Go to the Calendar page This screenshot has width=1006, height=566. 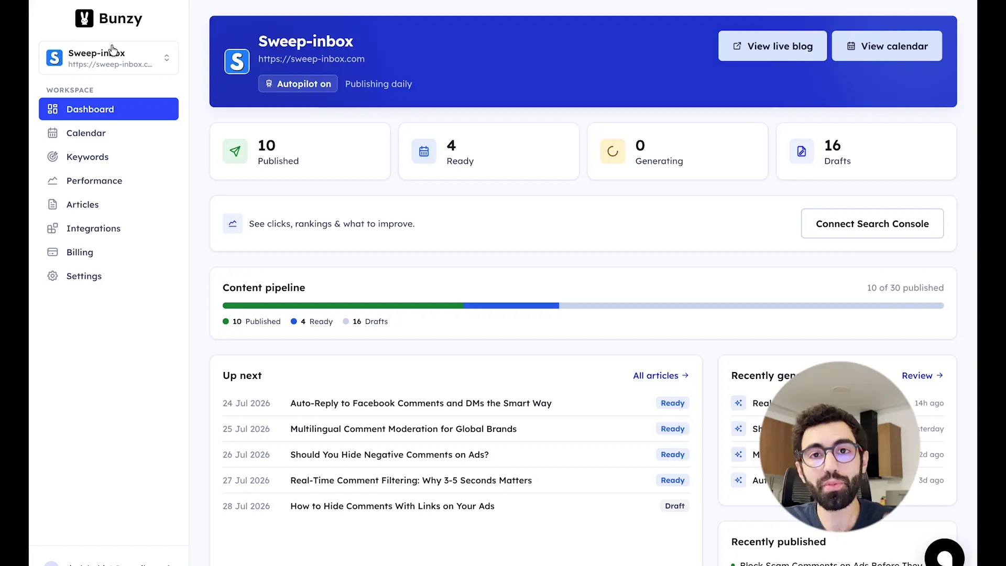point(108,133)
